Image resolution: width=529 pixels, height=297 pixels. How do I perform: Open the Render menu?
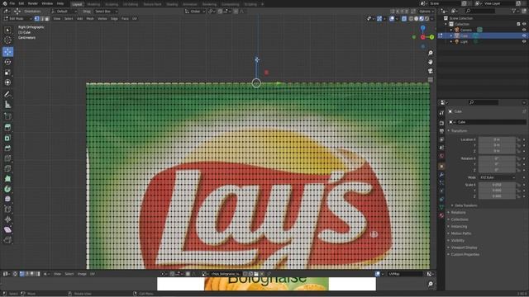pos(33,3)
